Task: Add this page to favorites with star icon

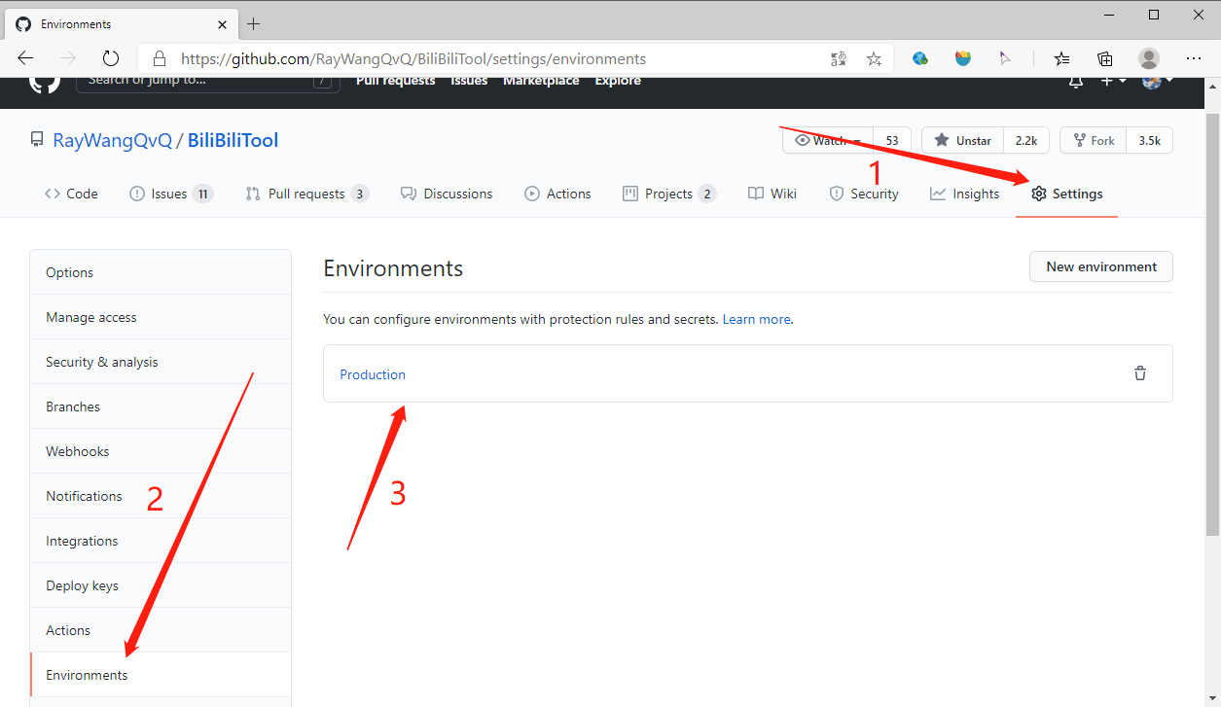Action: 874,58
